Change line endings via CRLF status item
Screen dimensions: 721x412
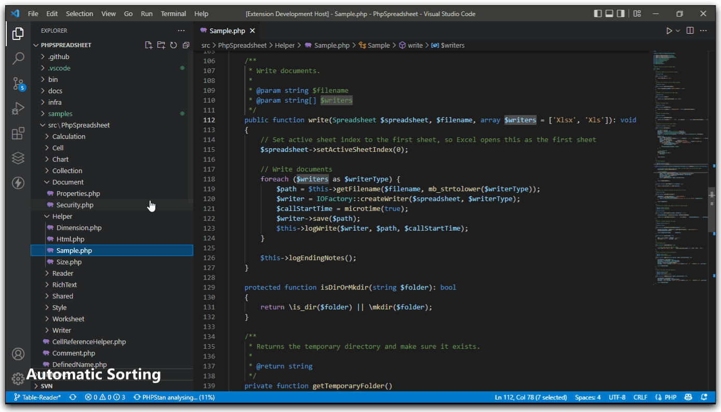[640, 397]
